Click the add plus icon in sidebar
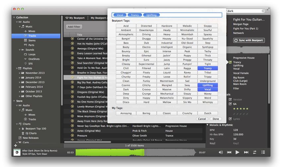 [16, 146]
